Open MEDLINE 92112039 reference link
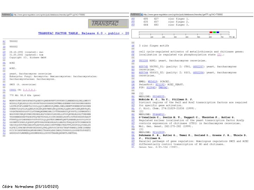254x190 pixels. pyautogui.click(x=158, y=132)
